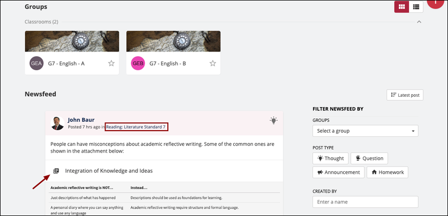Image resolution: width=448 pixels, height=216 pixels.
Task: Open the Select a group dropdown
Action: (365, 131)
